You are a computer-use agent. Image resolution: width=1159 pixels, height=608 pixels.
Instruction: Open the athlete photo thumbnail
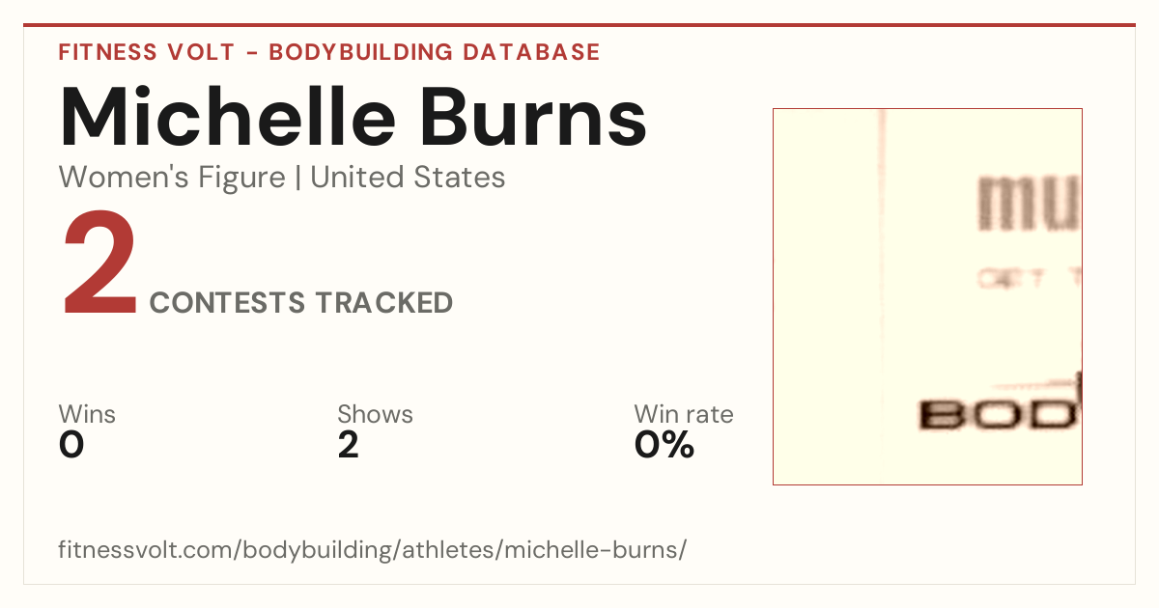click(x=927, y=296)
